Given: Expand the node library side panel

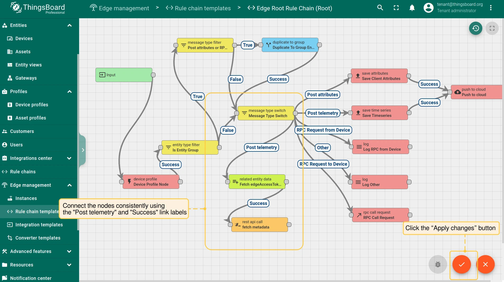Looking at the screenshot, I should coord(83,150).
